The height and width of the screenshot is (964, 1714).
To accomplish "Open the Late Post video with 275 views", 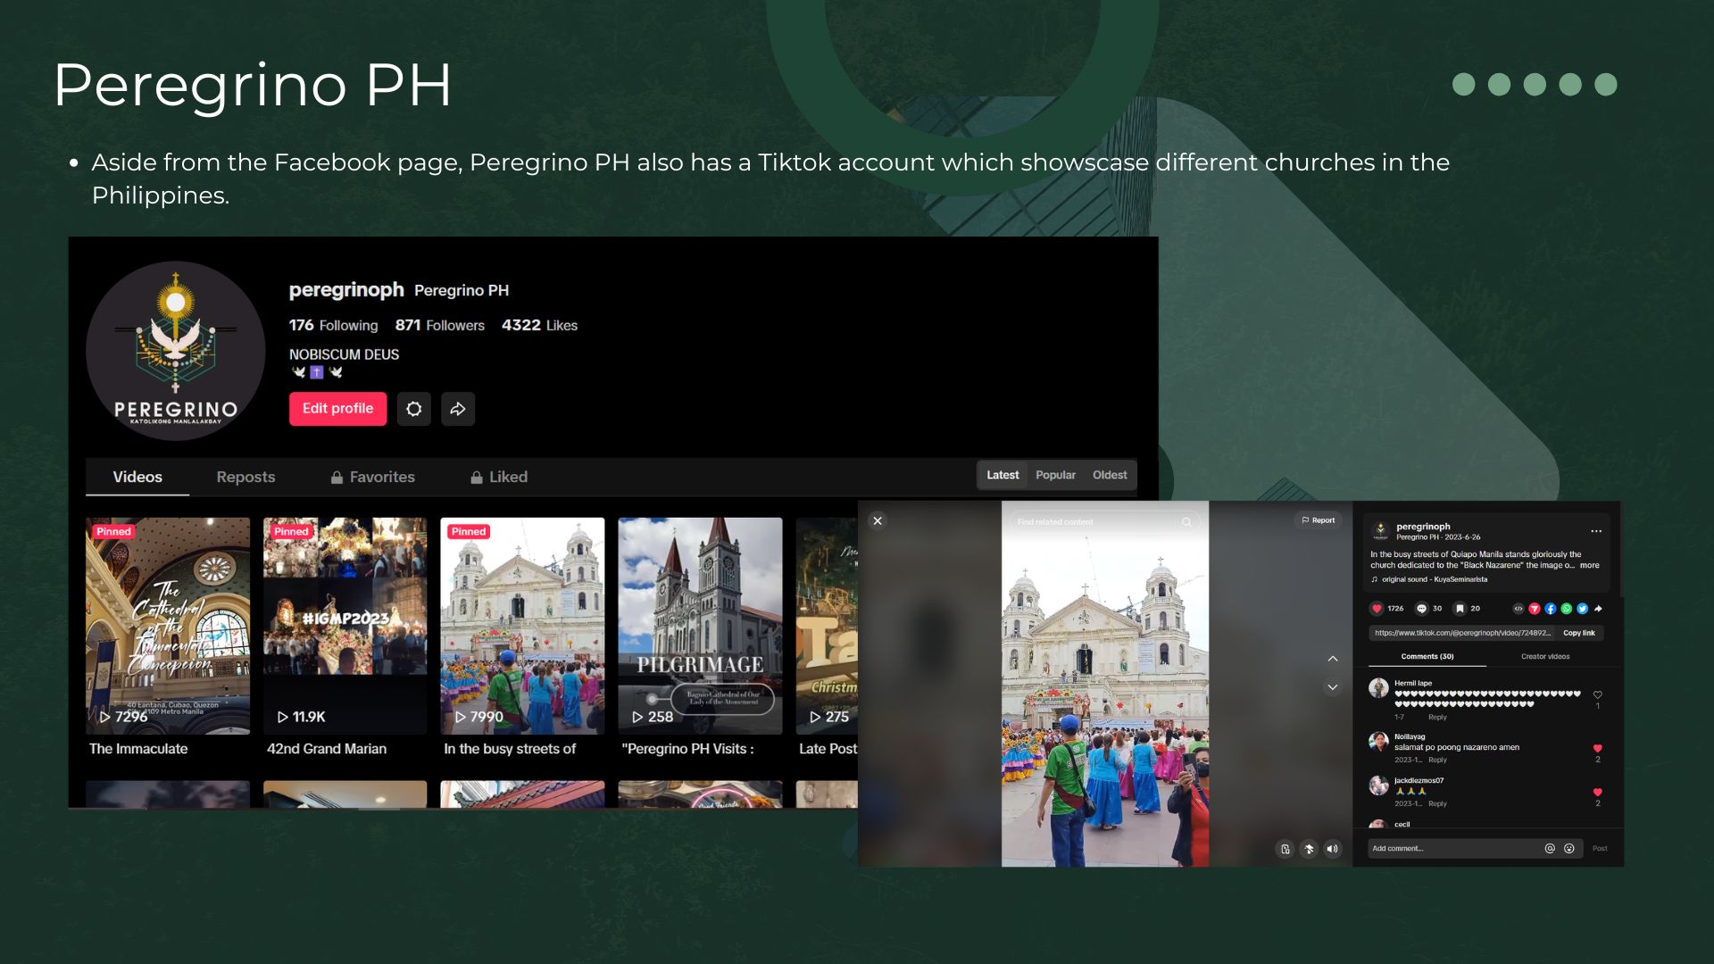I will (x=827, y=626).
